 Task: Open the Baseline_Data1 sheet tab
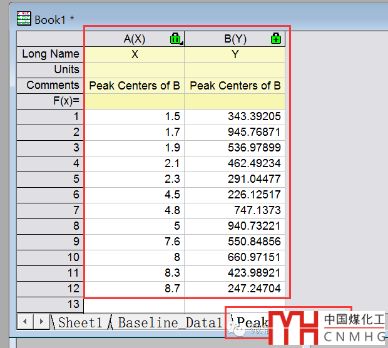pyautogui.click(x=169, y=322)
